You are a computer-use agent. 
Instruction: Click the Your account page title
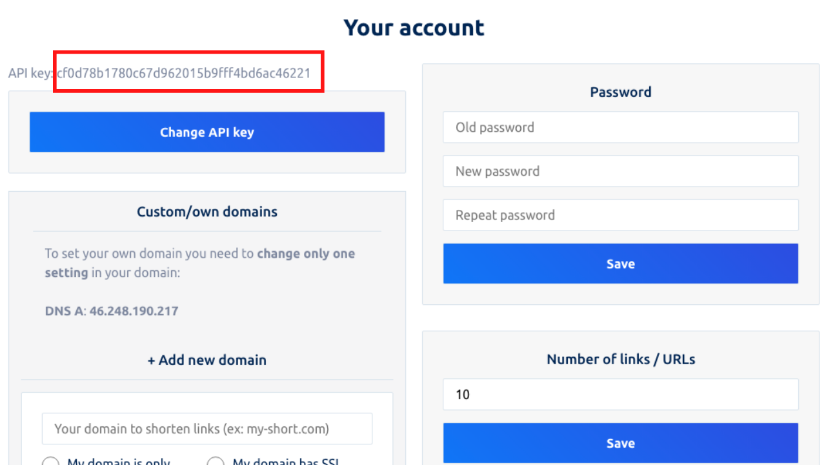coord(414,28)
